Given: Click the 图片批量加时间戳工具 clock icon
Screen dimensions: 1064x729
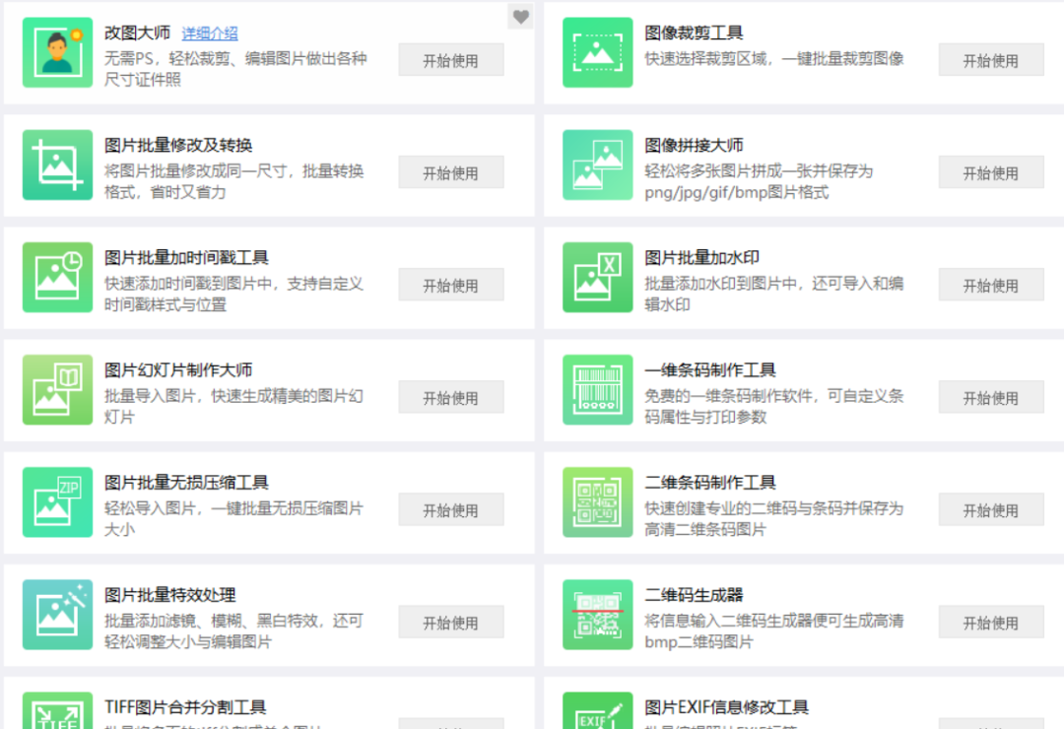Looking at the screenshot, I should [x=57, y=277].
